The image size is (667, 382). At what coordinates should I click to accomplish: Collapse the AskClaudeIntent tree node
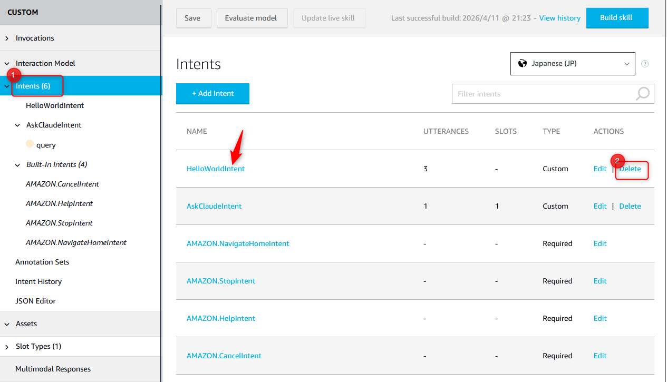[17, 125]
